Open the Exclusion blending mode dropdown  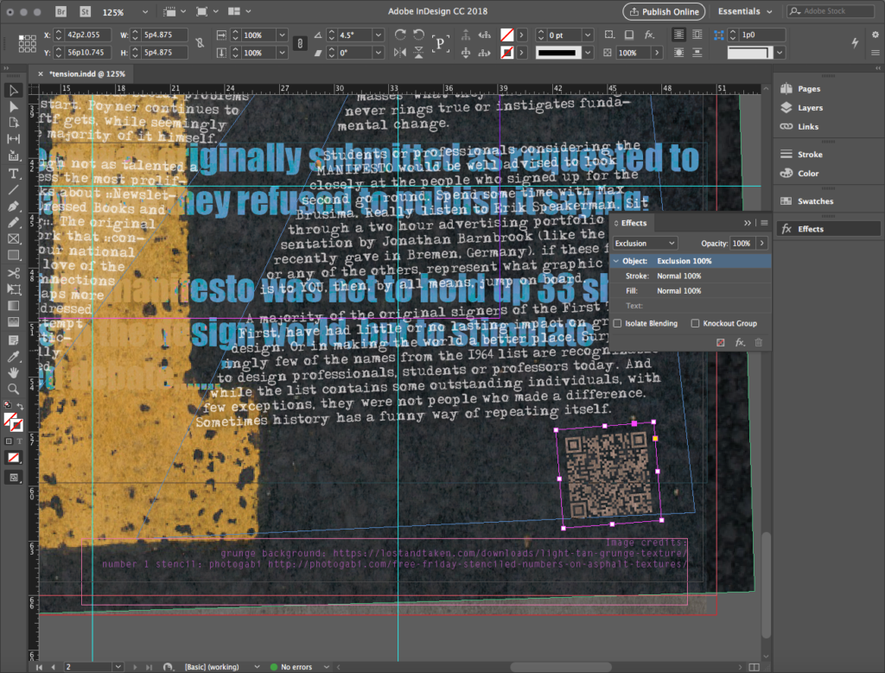pos(645,244)
